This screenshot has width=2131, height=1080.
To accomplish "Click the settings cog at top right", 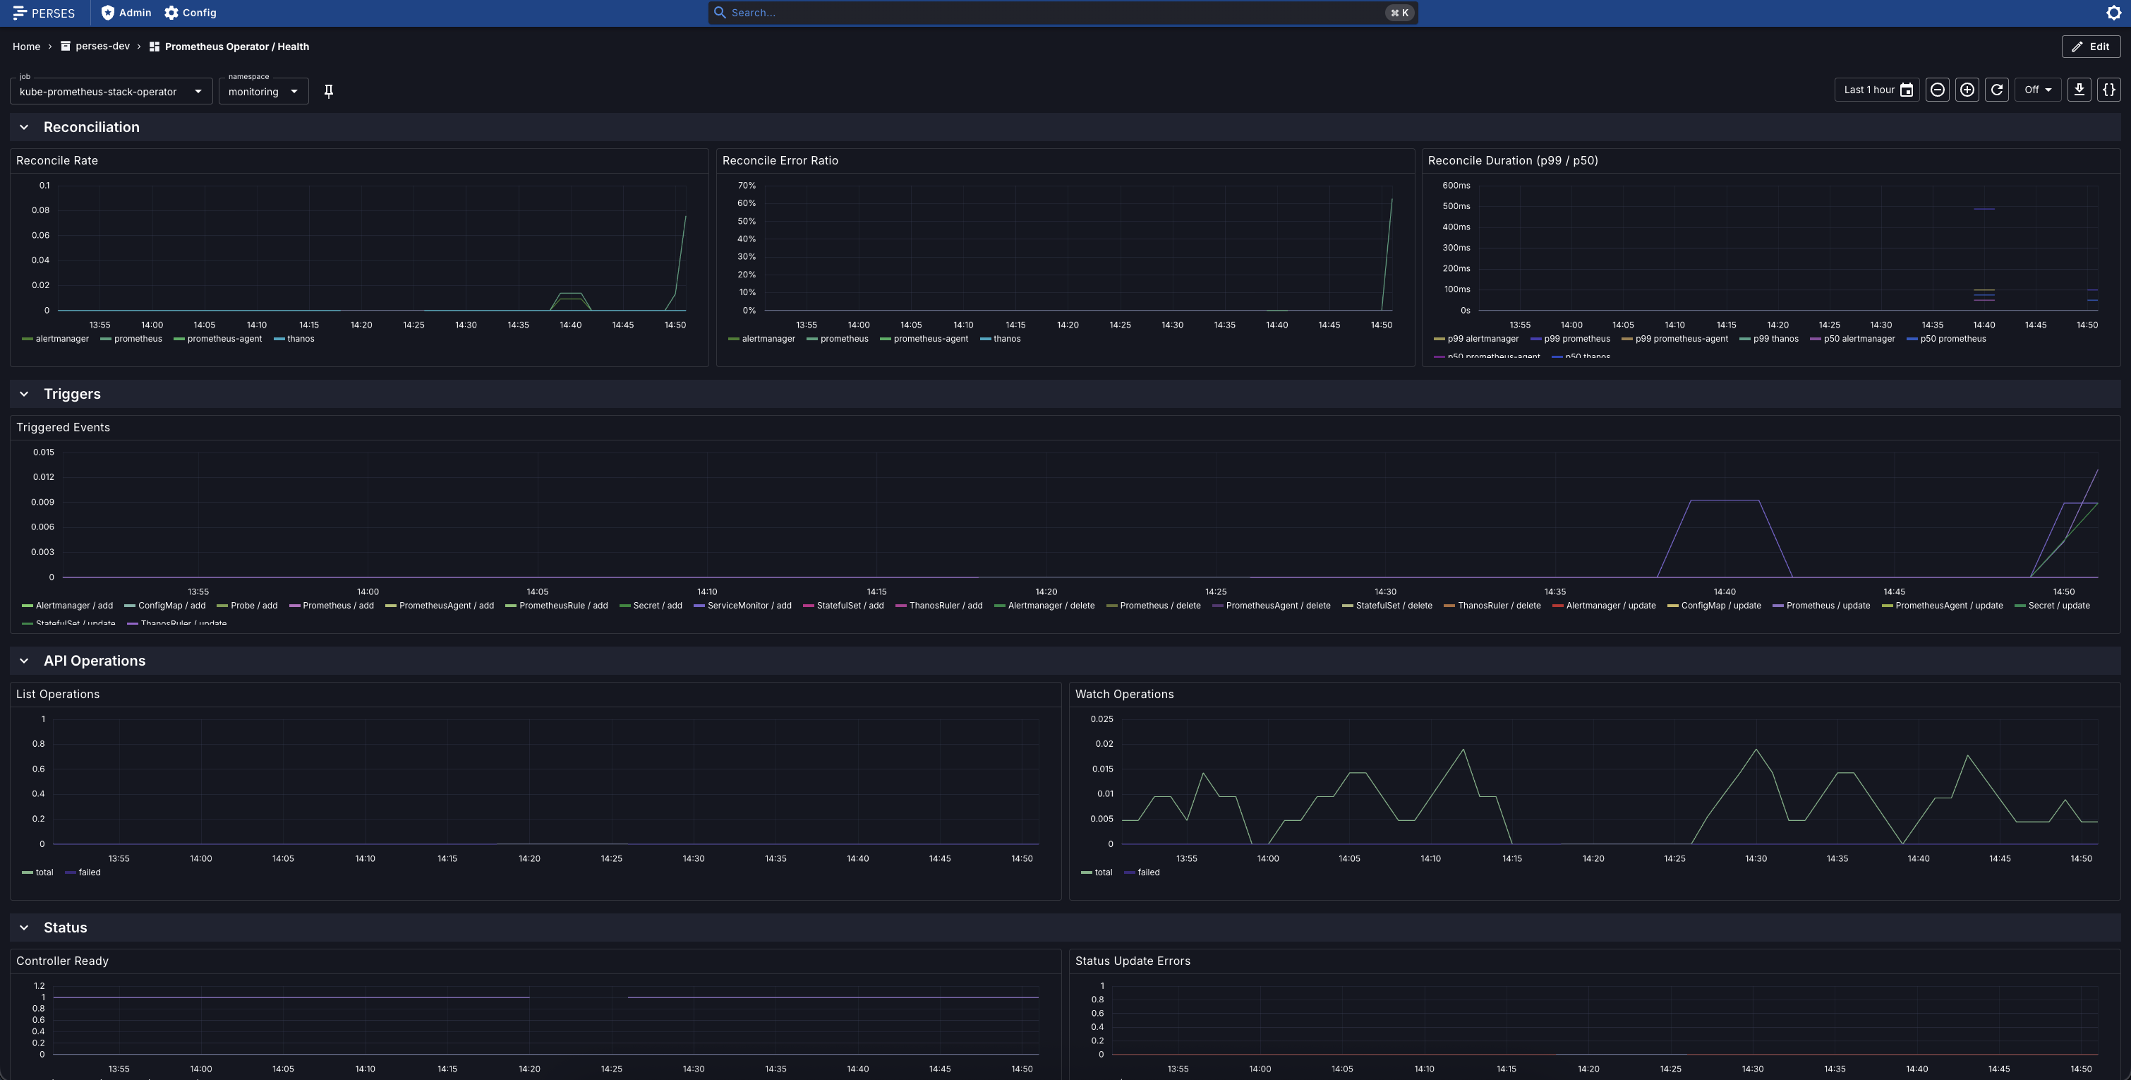I will [2113, 13].
